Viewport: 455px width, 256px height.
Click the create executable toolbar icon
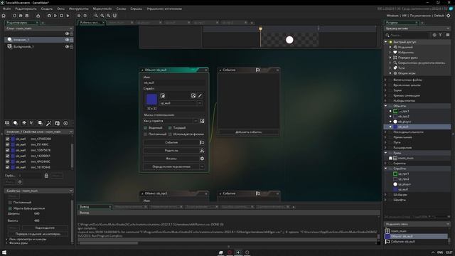[x=38, y=16]
